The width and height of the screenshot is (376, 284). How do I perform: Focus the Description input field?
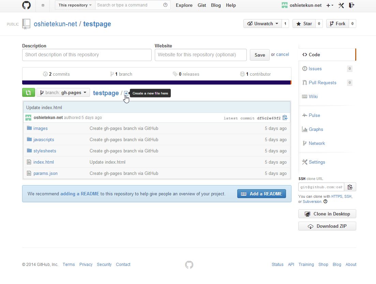click(87, 55)
